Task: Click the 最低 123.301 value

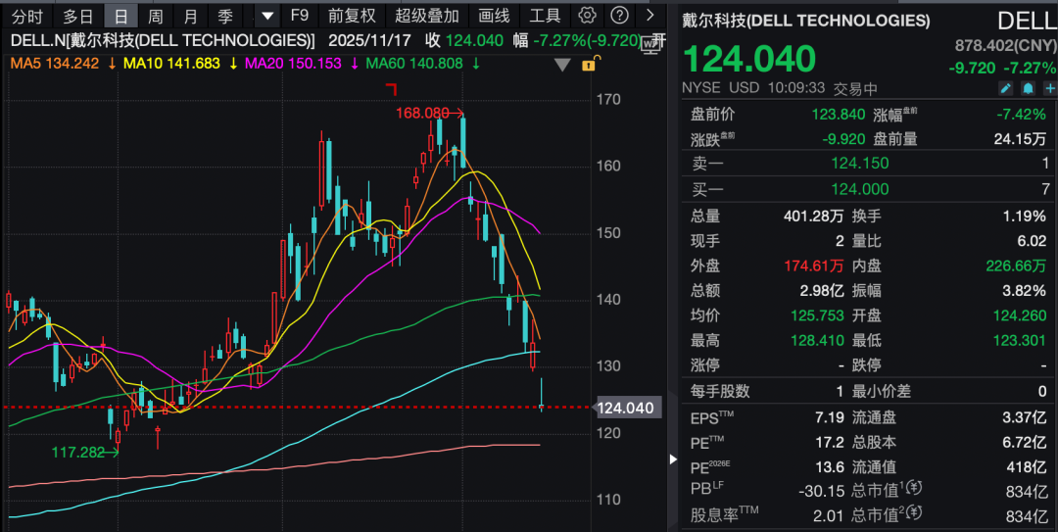Action: tap(1020, 340)
